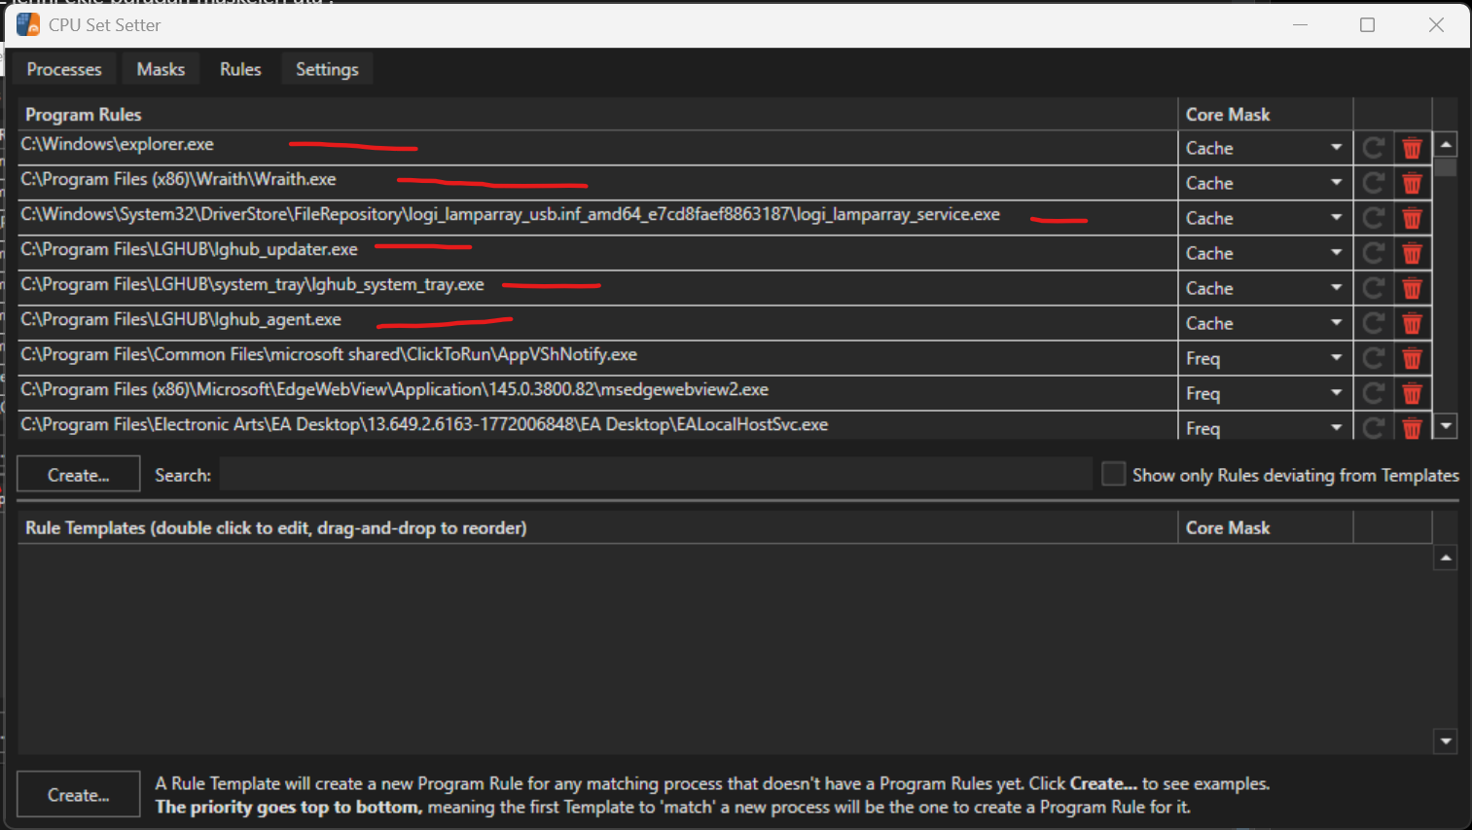Focus the Search input field
This screenshot has height=830, width=1472.
[x=656, y=474]
